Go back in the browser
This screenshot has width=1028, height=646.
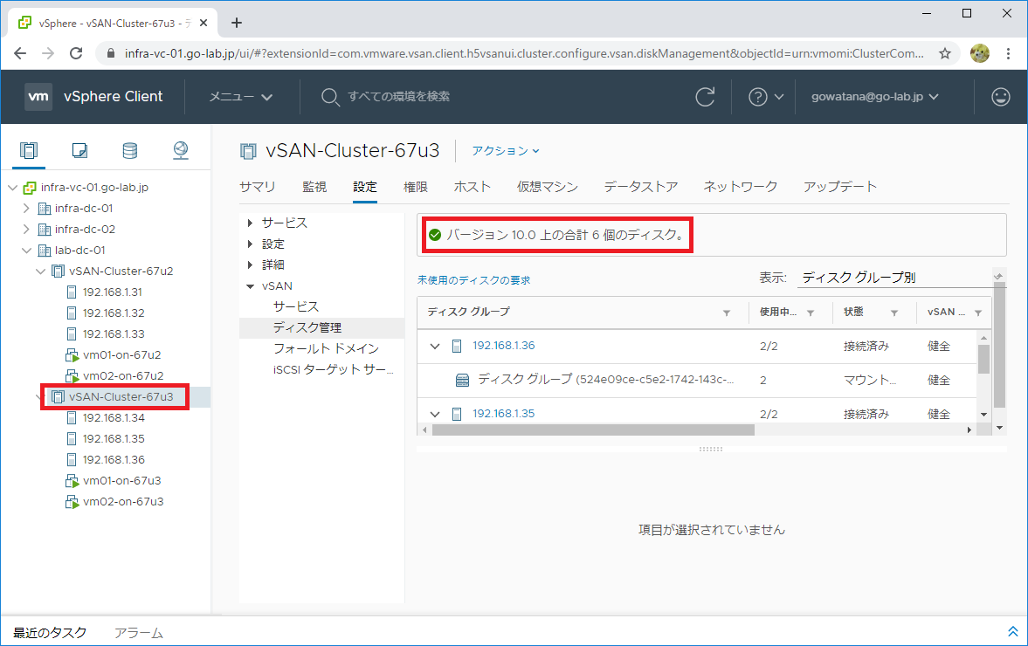pyautogui.click(x=20, y=54)
